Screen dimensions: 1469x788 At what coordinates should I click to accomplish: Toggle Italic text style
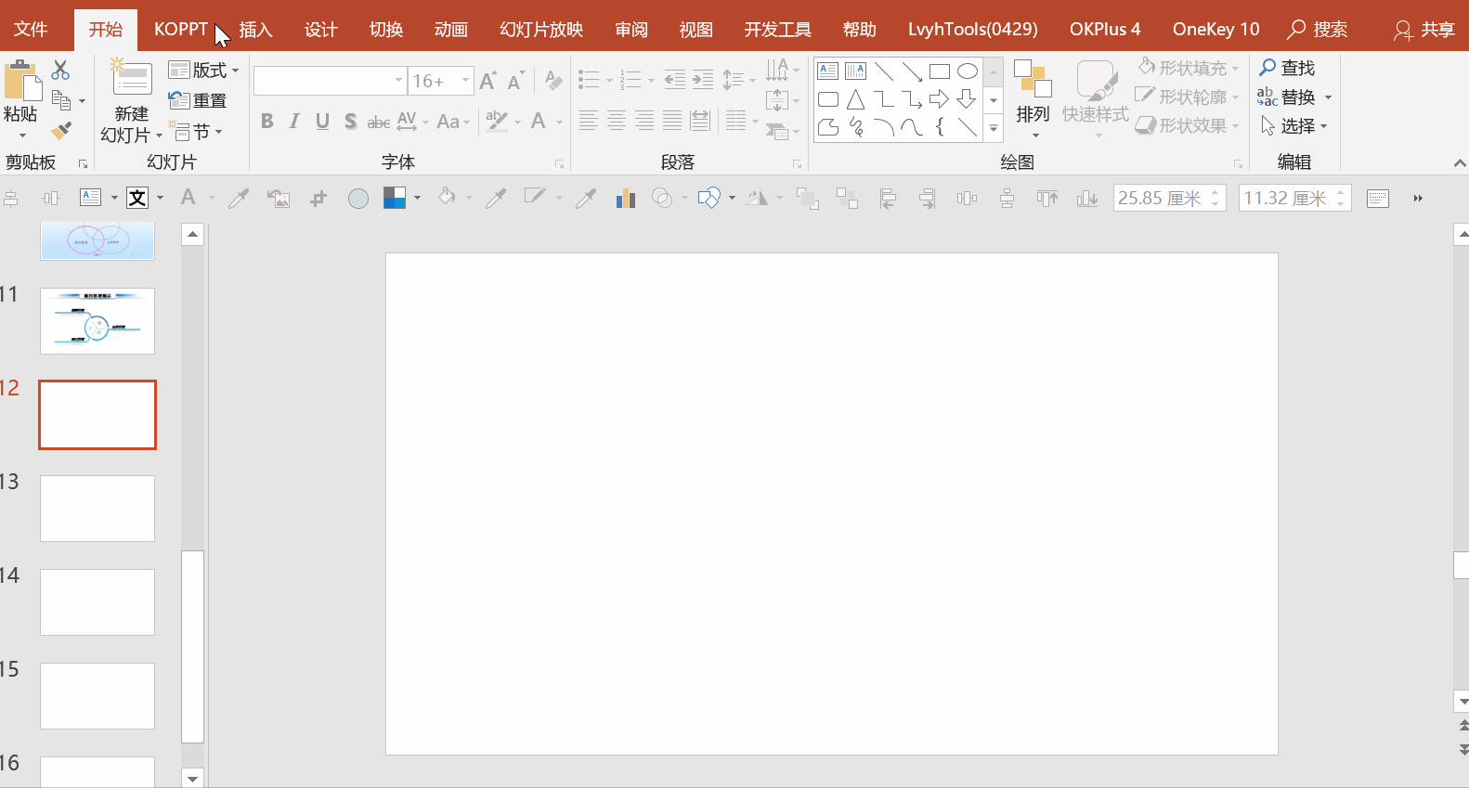pos(294,122)
